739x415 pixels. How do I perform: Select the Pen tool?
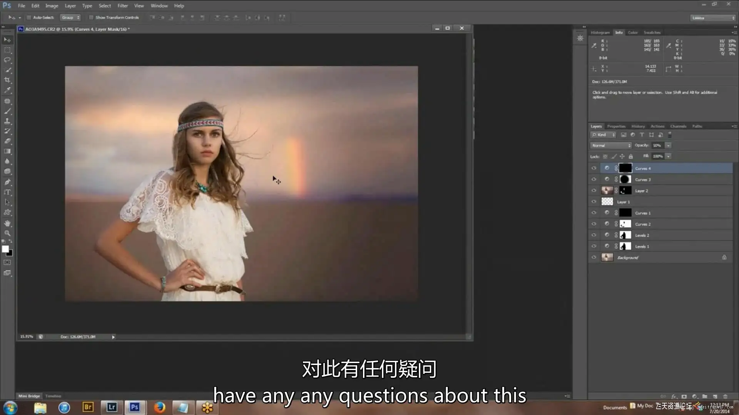tap(7, 182)
